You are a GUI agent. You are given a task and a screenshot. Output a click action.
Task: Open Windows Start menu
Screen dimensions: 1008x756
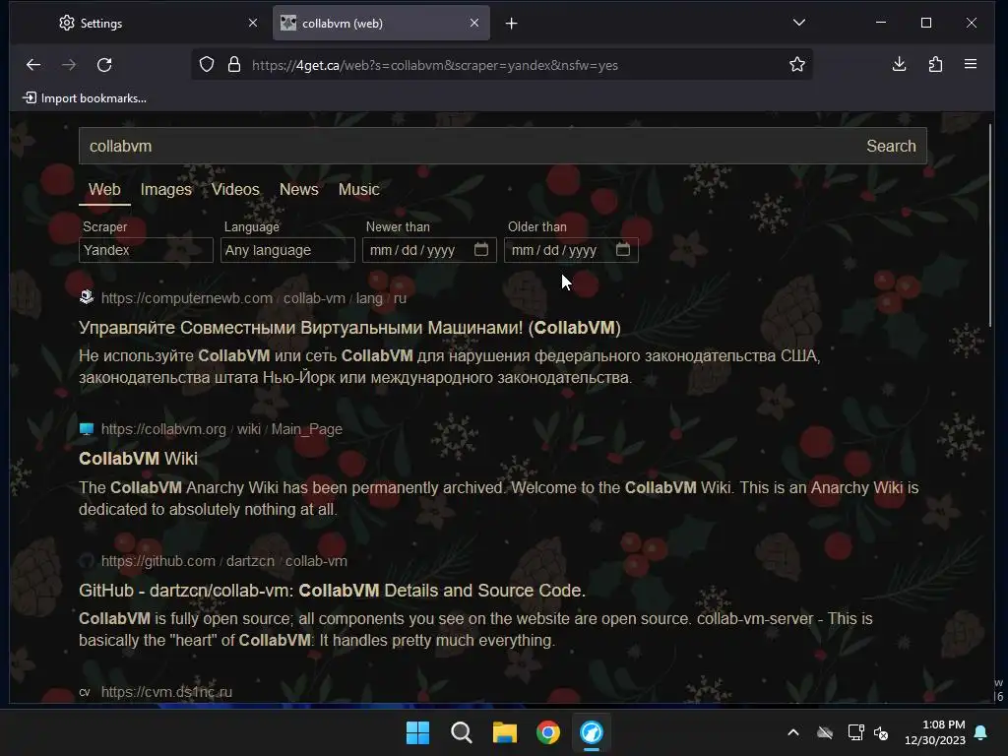tap(417, 732)
